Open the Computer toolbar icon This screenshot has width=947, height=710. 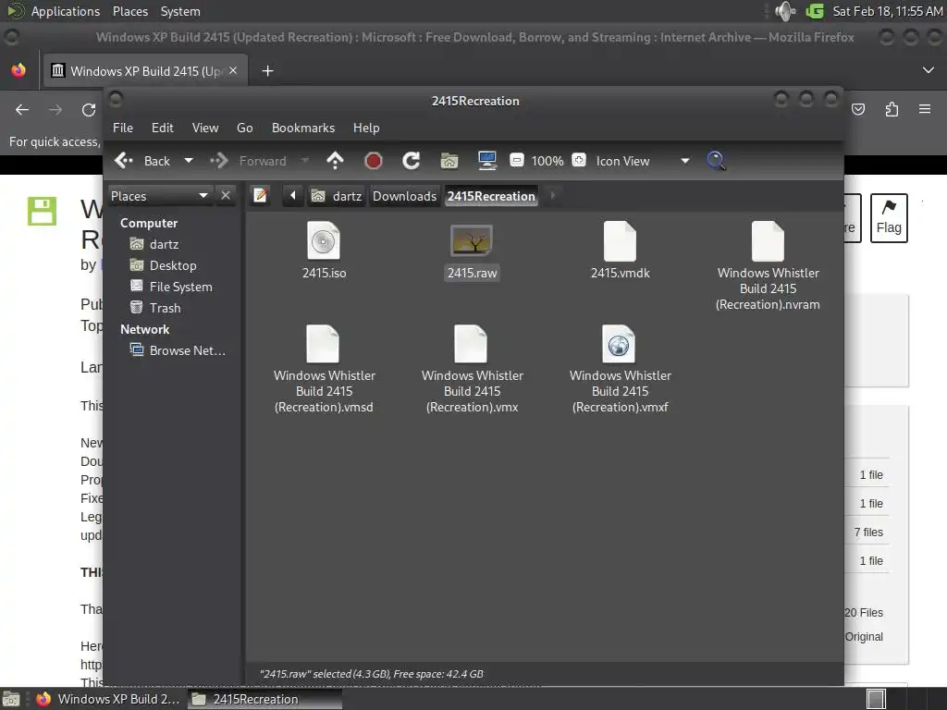coord(486,161)
